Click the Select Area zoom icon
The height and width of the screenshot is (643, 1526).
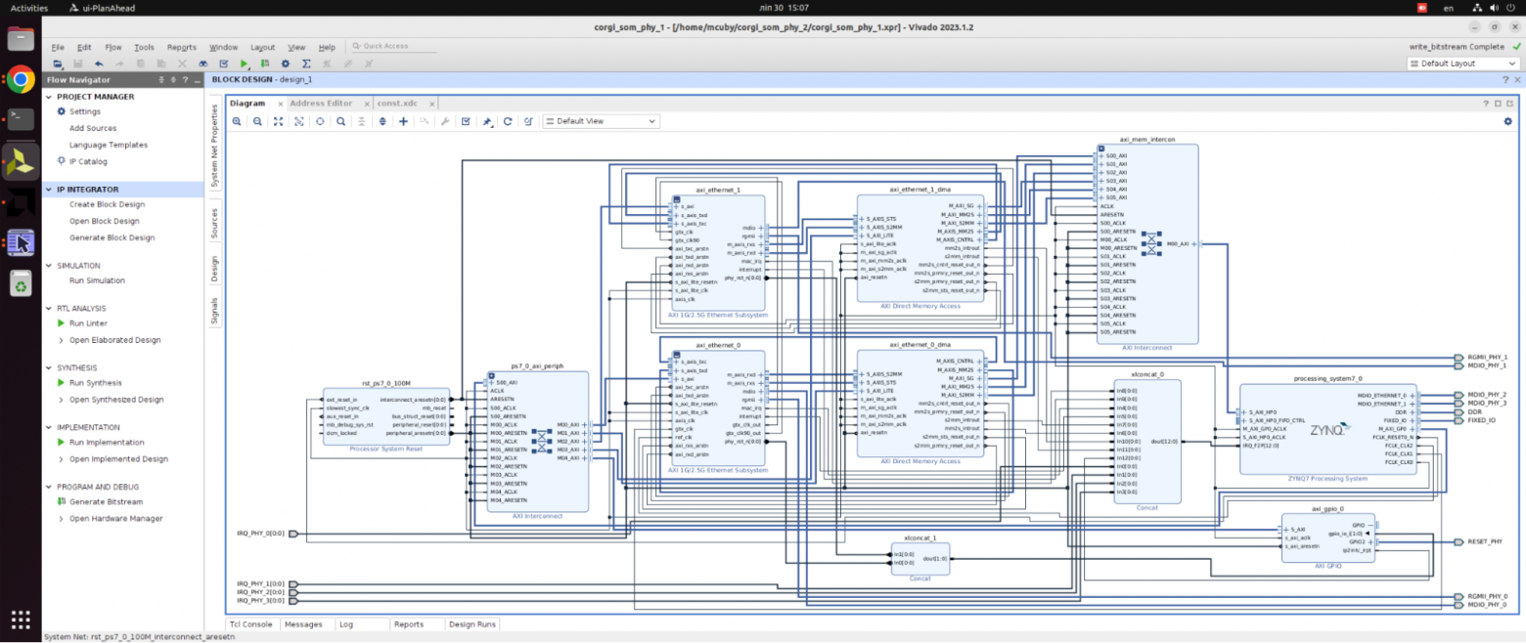pos(299,121)
